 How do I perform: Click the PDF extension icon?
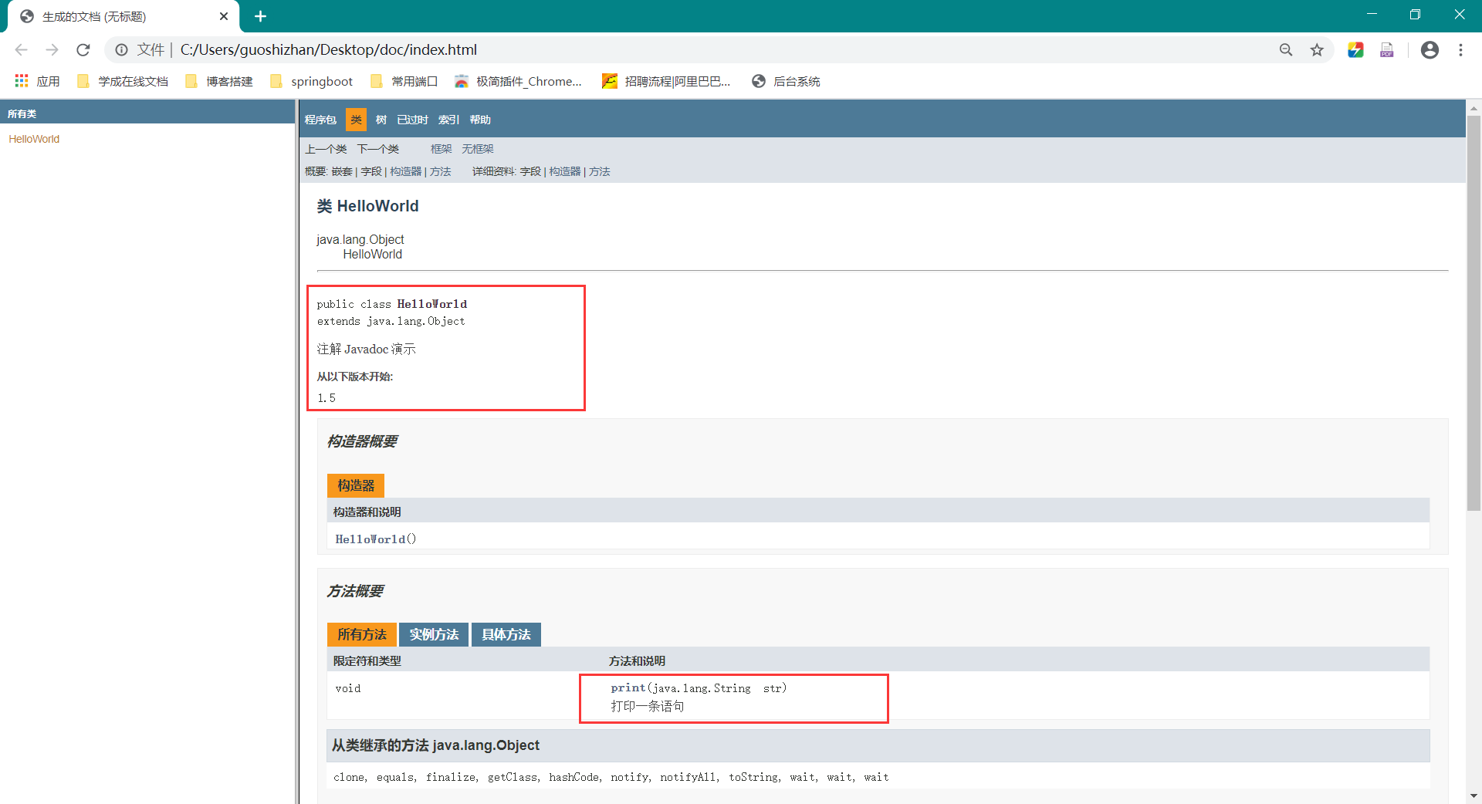click(1387, 50)
